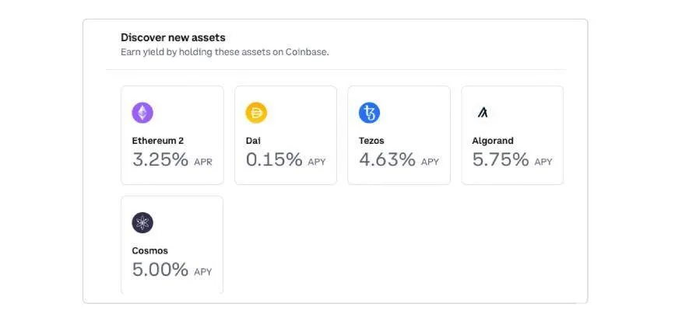Image resolution: width=675 pixels, height=325 pixels.
Task: Click the blue Tezos logo icon
Action: coord(369,113)
